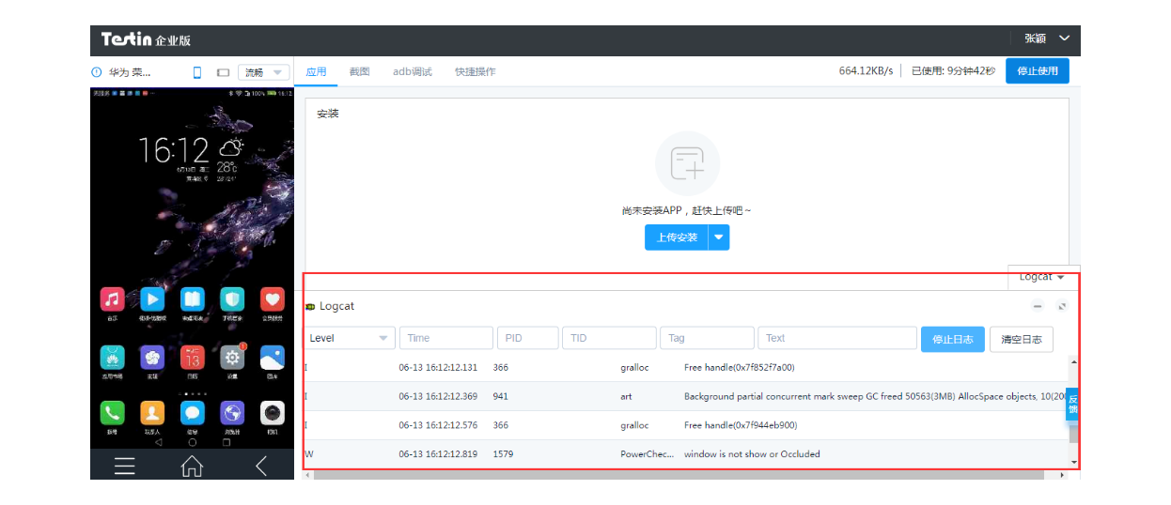The image size is (1171, 505).
Task: Switch to the adb调试 tab
Action: 413,72
